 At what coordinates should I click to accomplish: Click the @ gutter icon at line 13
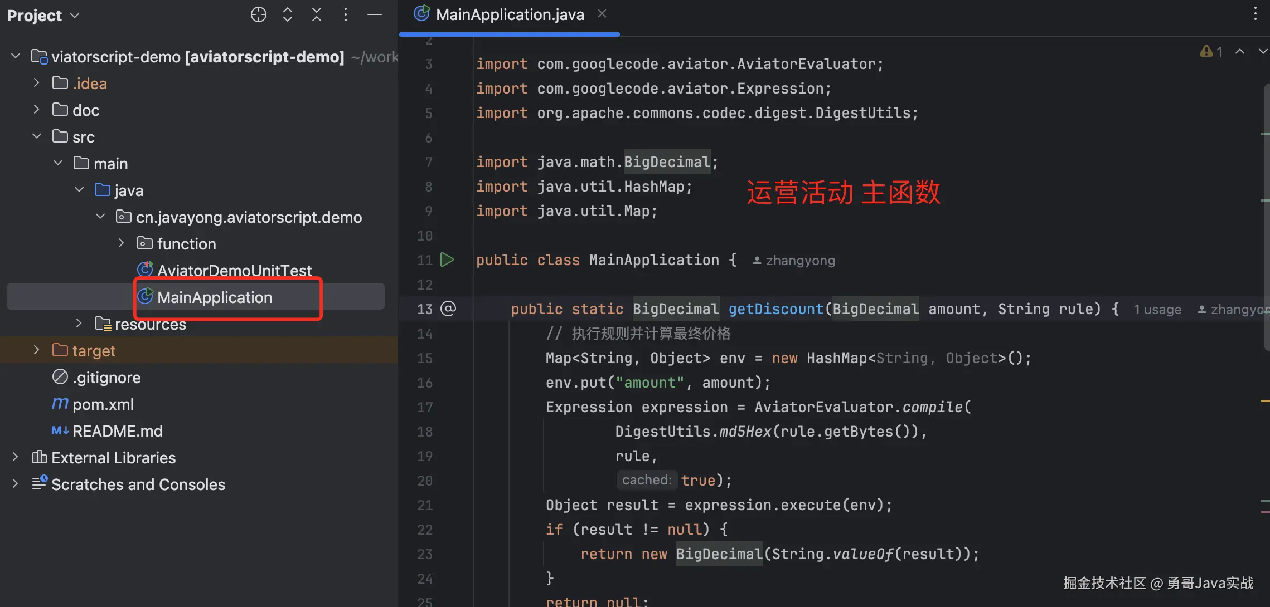(448, 309)
